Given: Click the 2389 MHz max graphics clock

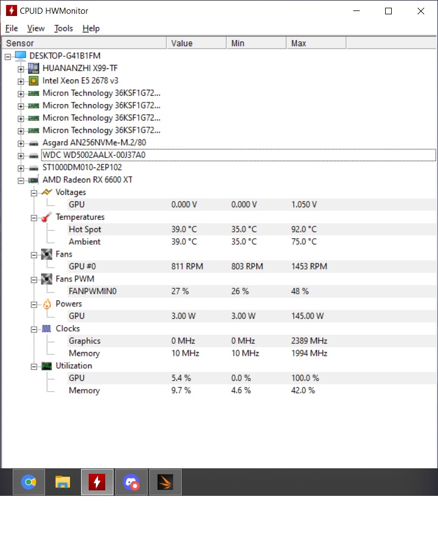Looking at the screenshot, I should point(309,340).
